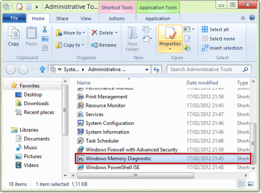Click the Copy icon in Clipboard group
The height and width of the screenshot is (193, 261).
tap(14, 33)
